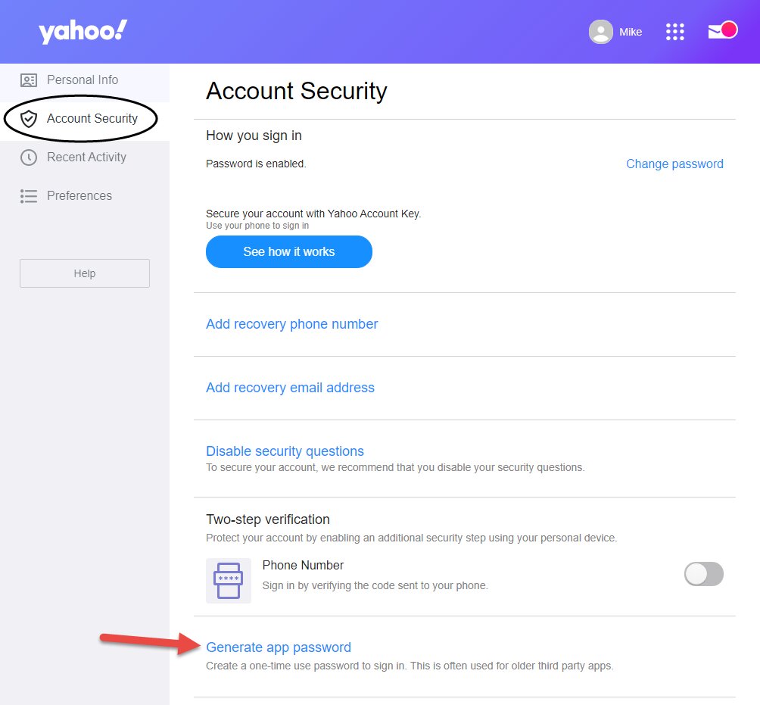This screenshot has height=705, width=760.
Task: Click the Preferences list icon
Action: click(x=29, y=196)
